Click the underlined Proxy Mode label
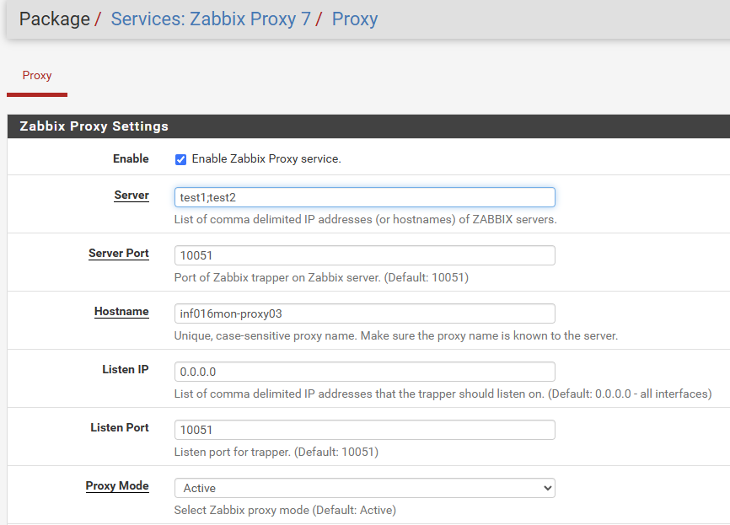The height and width of the screenshot is (525, 730). (117, 486)
